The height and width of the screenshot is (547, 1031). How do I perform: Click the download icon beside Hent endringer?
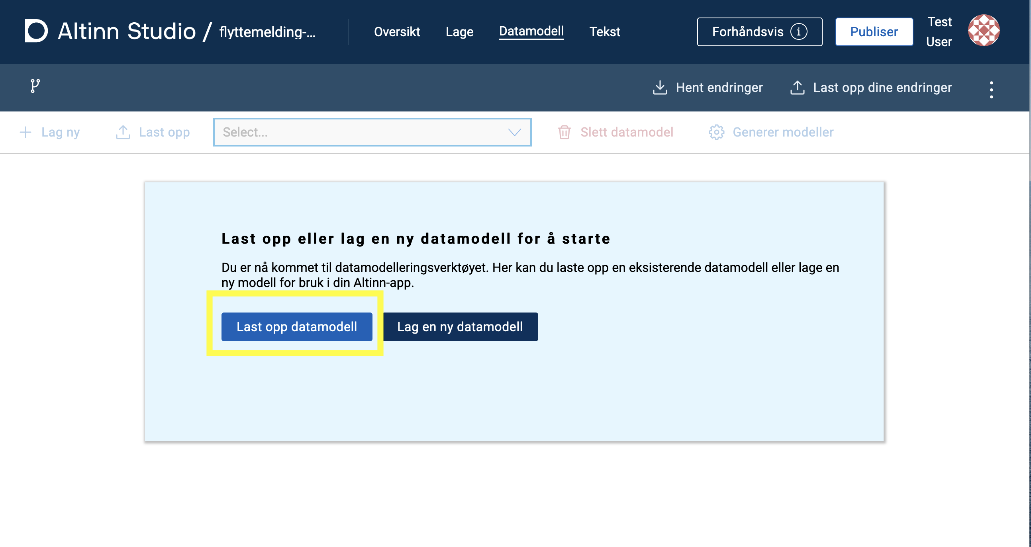(660, 87)
